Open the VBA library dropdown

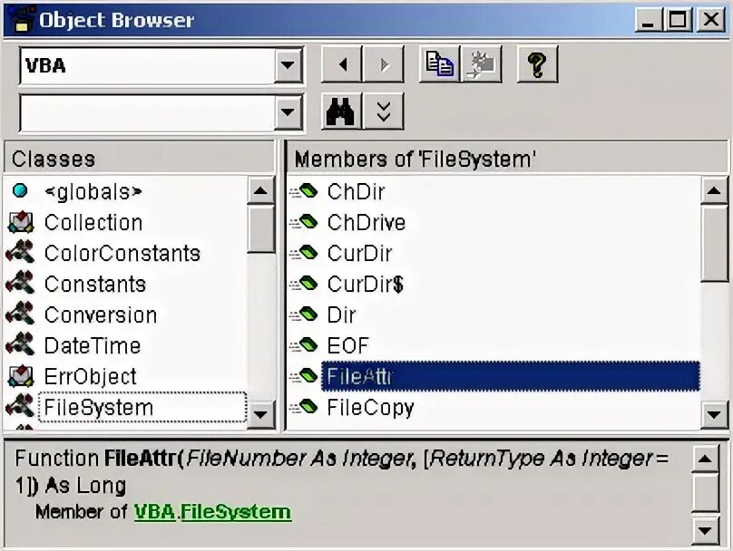pyautogui.click(x=288, y=65)
